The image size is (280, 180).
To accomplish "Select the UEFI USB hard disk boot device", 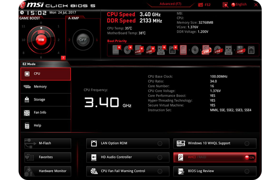I will [139, 50].
